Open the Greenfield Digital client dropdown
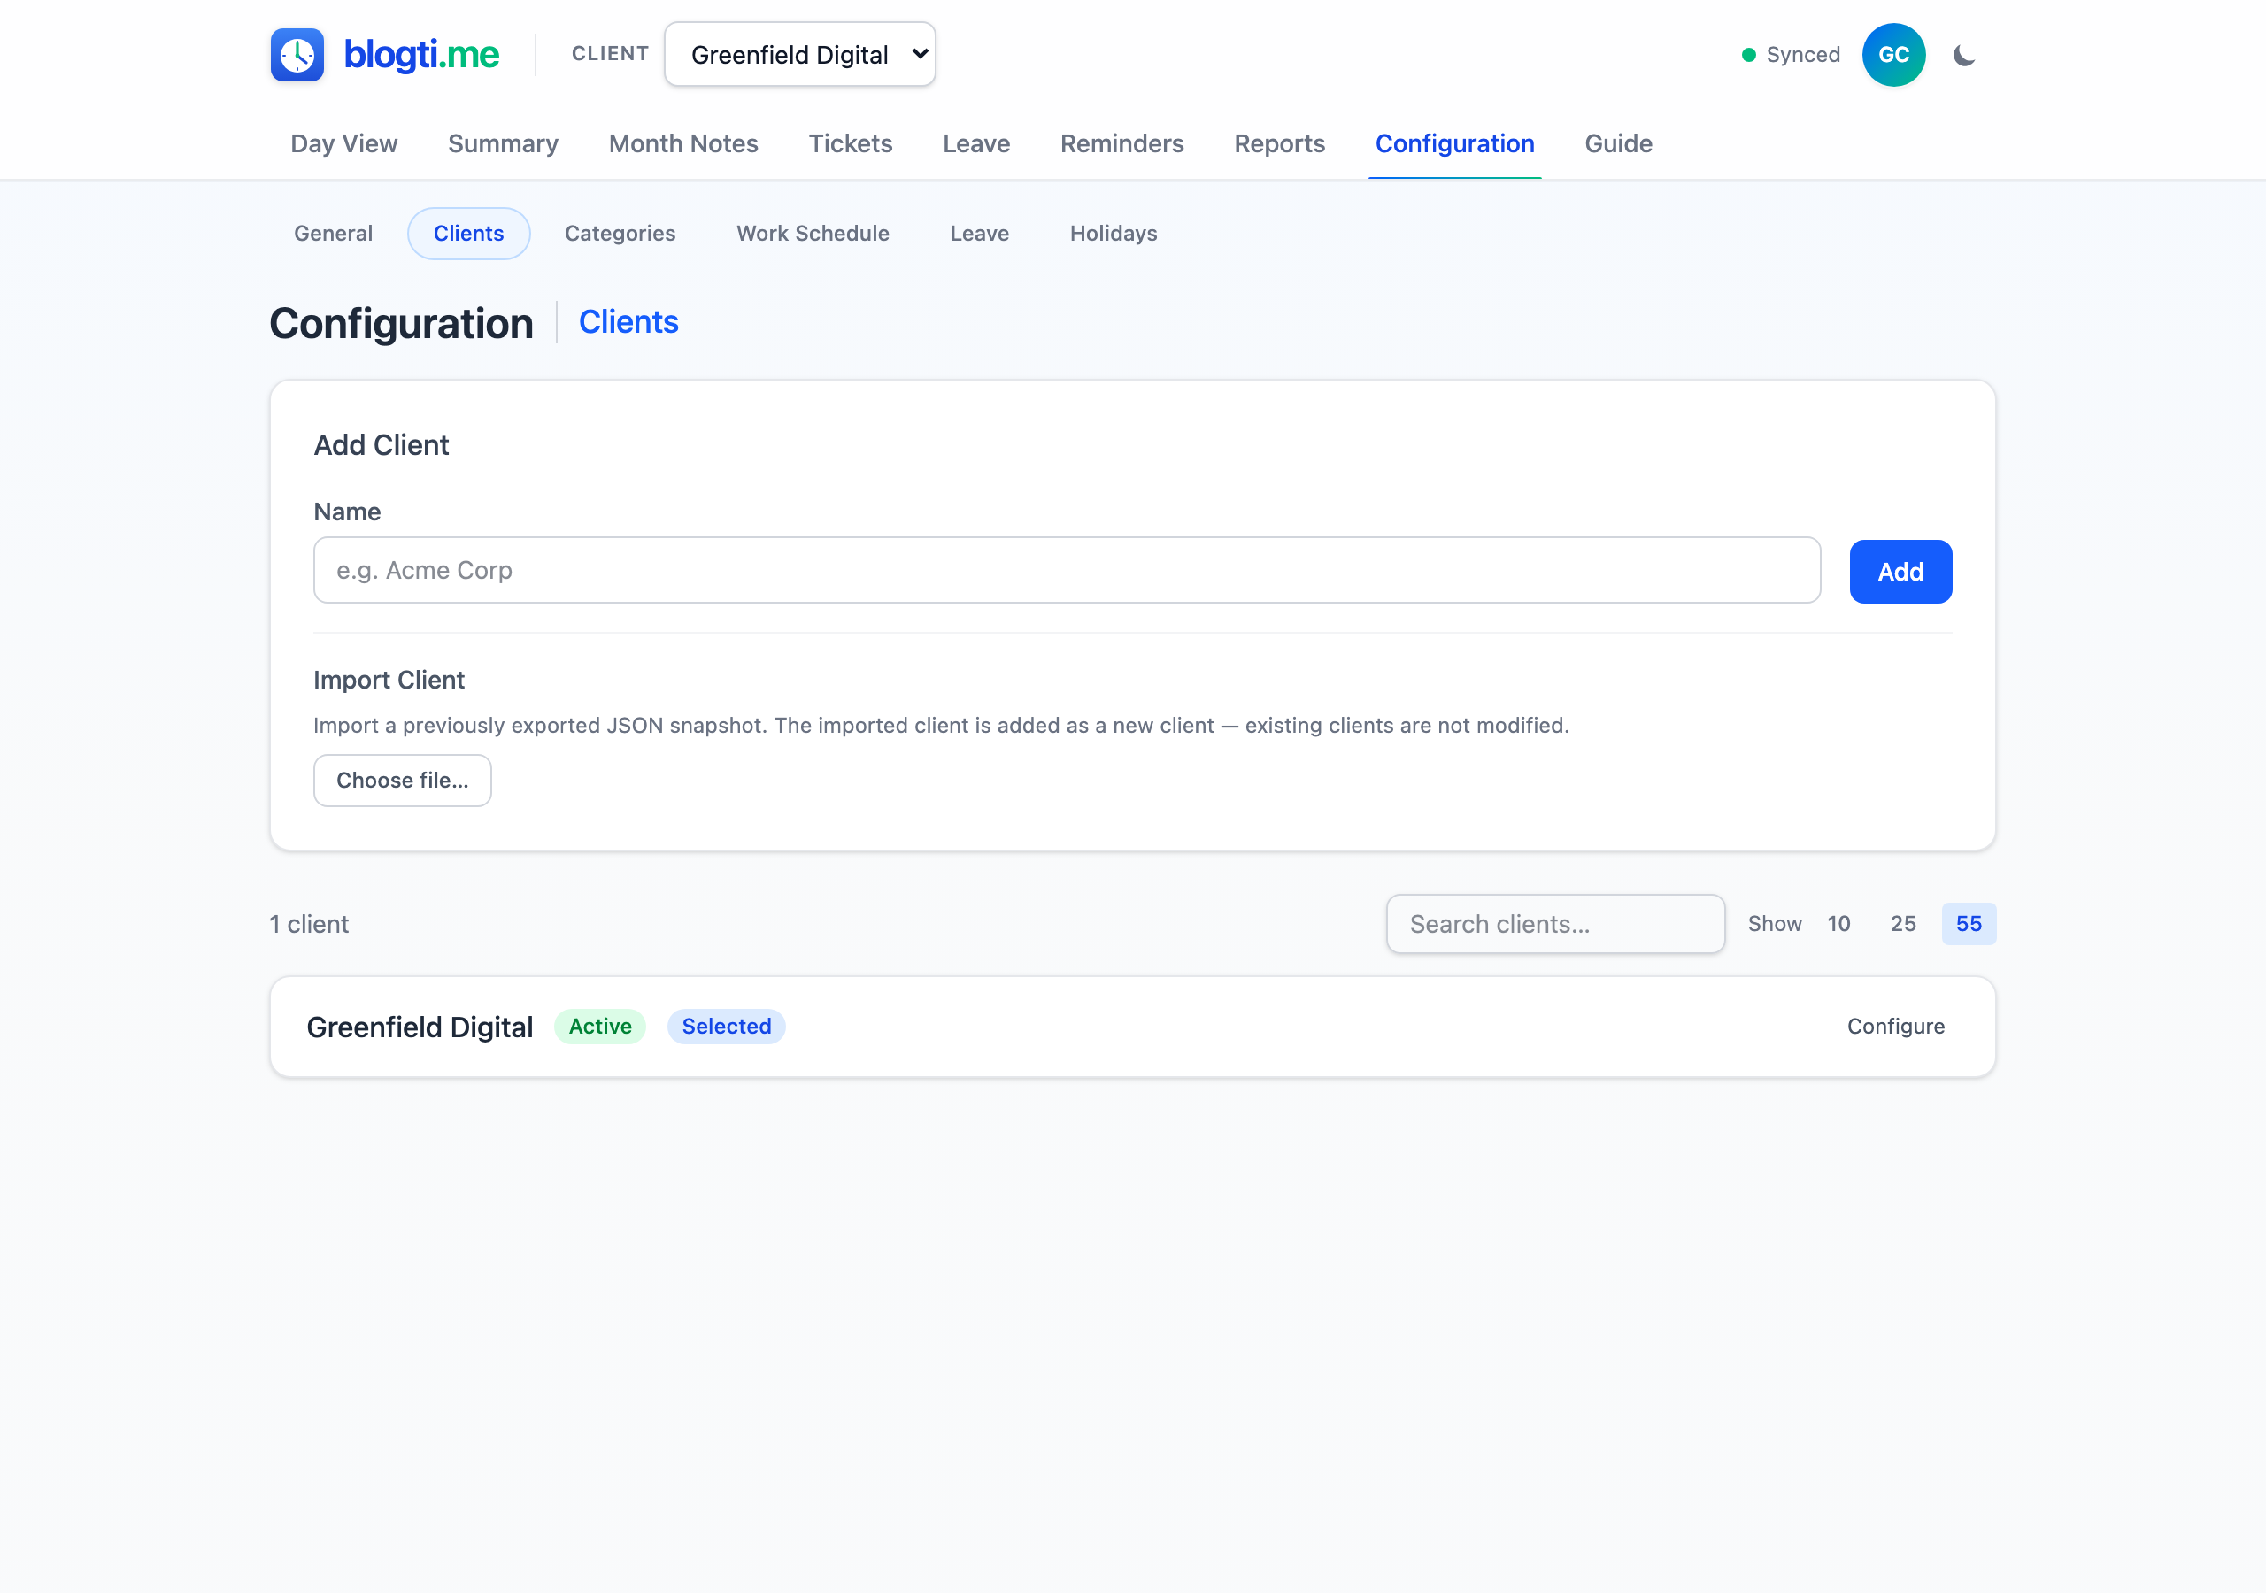This screenshot has width=2266, height=1593. (799, 55)
